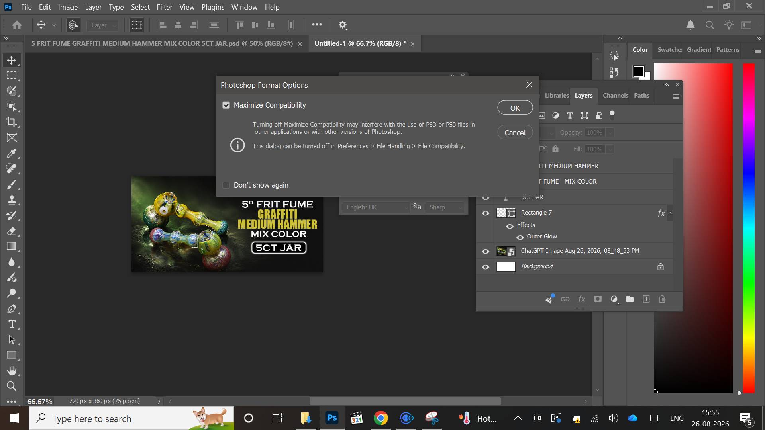Create a new group folder icon
The image size is (765, 430).
point(630,299)
